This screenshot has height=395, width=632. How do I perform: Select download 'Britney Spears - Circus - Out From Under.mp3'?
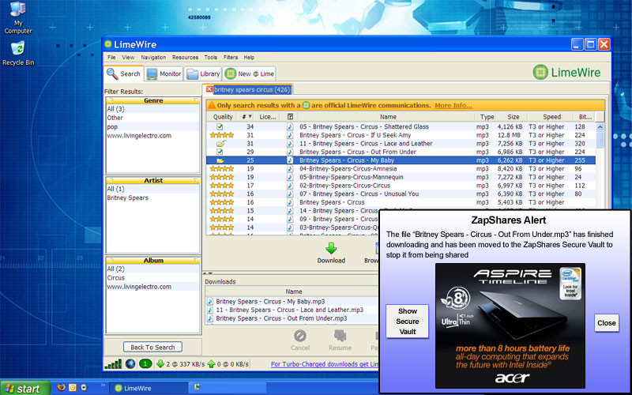click(281, 318)
